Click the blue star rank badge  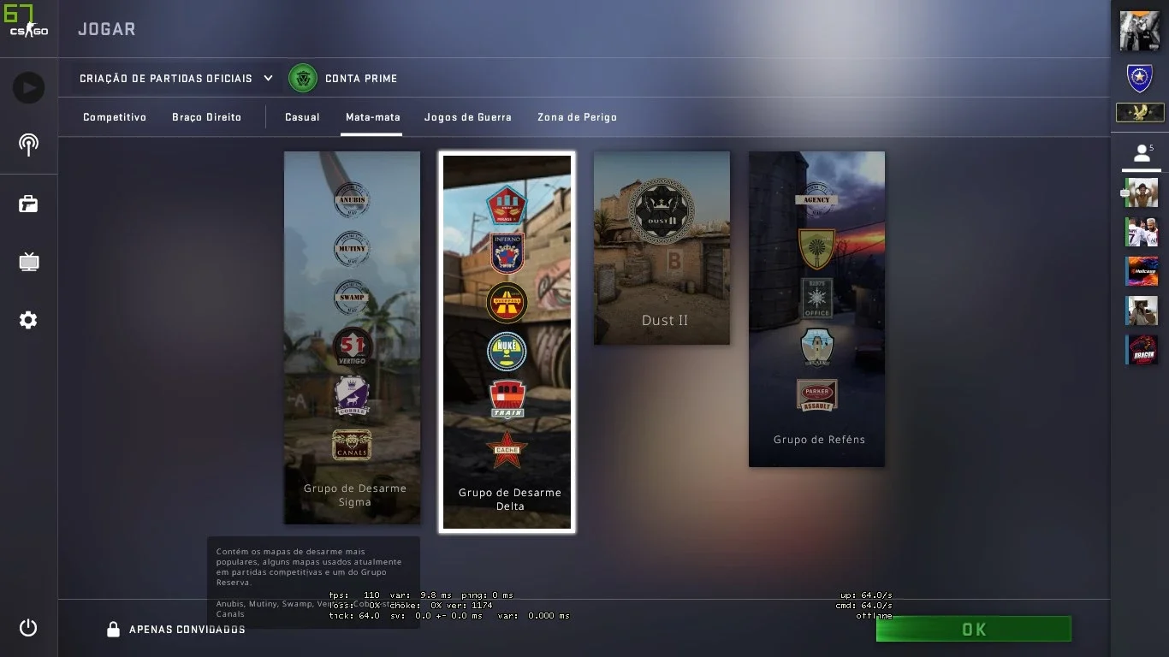(x=1140, y=79)
